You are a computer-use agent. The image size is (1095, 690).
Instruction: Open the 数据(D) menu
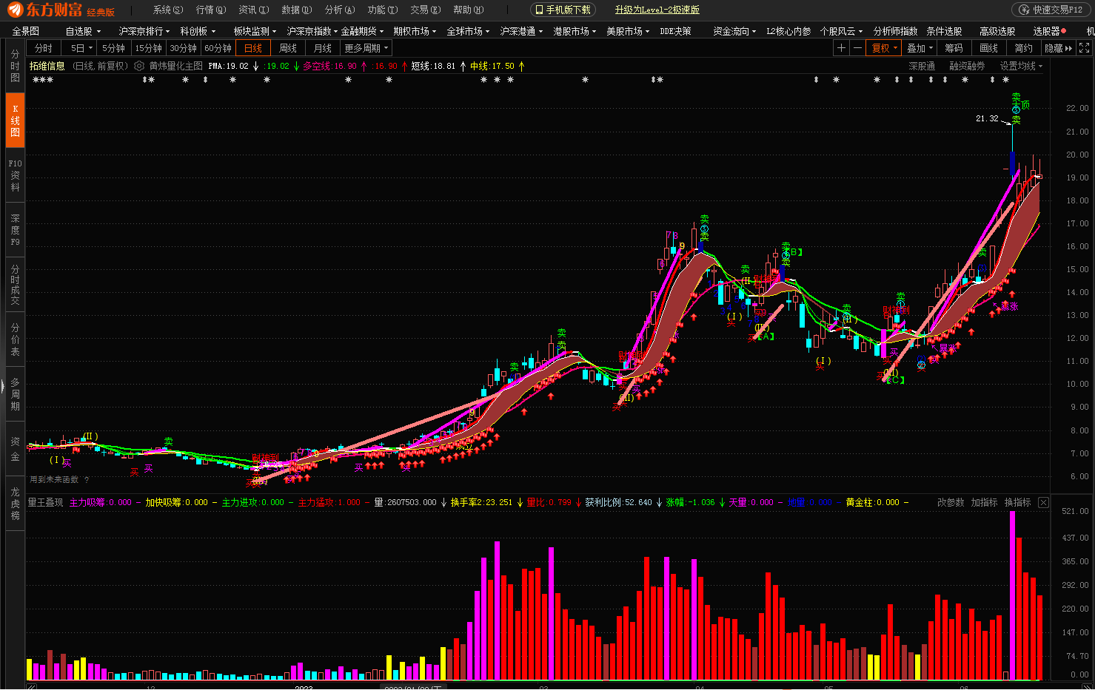point(296,10)
